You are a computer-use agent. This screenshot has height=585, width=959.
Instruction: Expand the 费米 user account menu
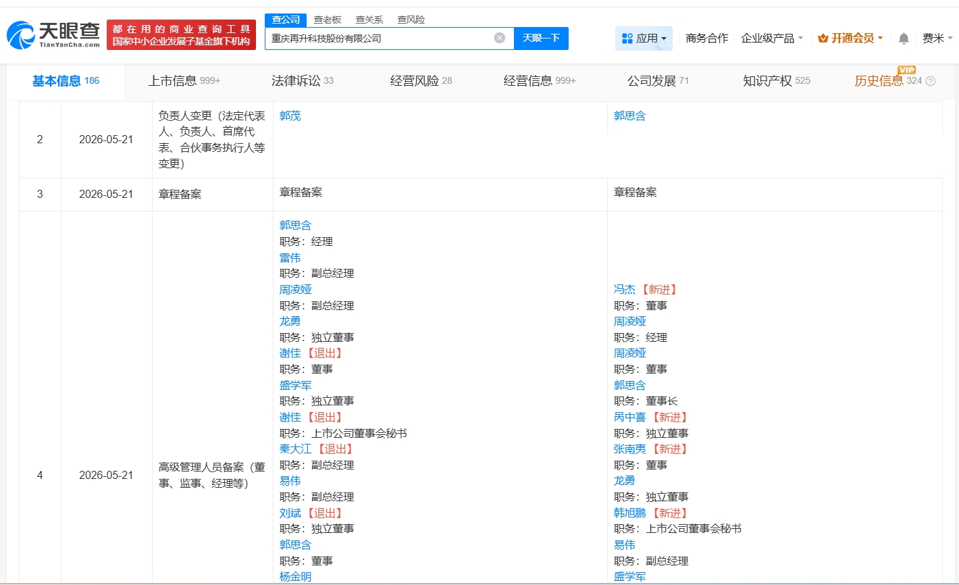937,39
